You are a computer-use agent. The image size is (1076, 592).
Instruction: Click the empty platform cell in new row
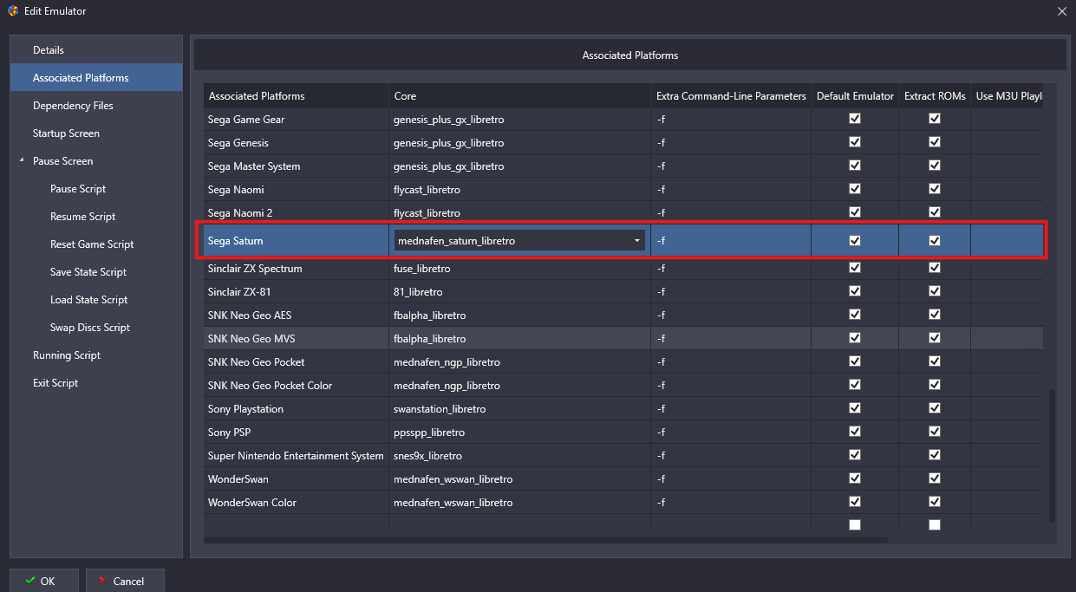(x=297, y=524)
